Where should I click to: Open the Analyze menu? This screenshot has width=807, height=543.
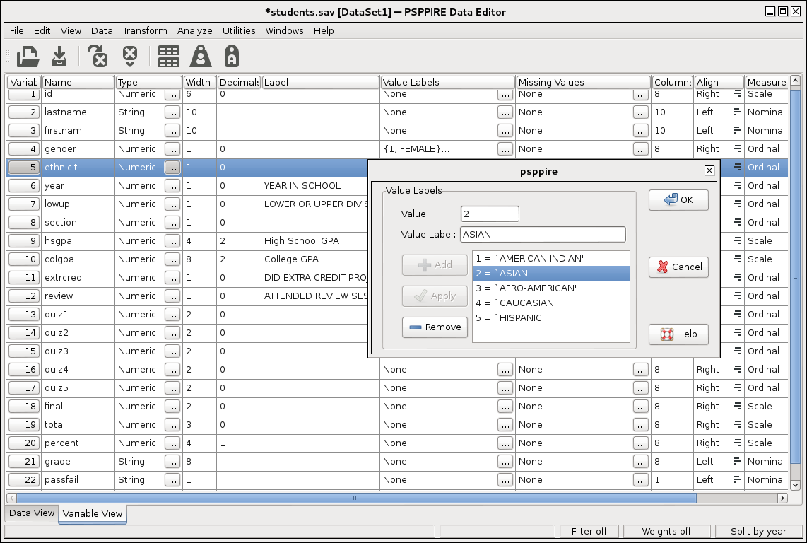(194, 30)
